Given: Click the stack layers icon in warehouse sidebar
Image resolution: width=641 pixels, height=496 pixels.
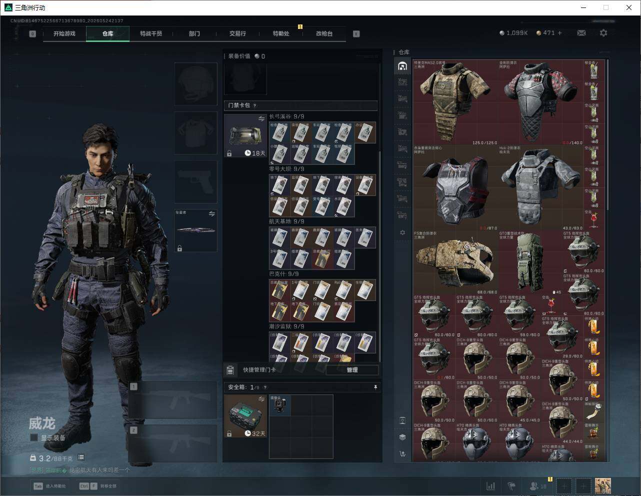Looking at the screenshot, I should pos(402,437).
